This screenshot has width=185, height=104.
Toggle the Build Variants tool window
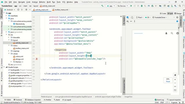click(1, 90)
